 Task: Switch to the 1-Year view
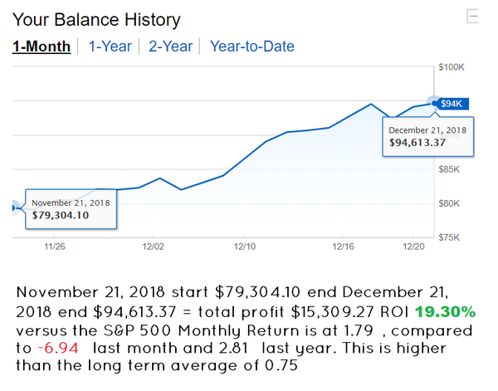[x=110, y=46]
